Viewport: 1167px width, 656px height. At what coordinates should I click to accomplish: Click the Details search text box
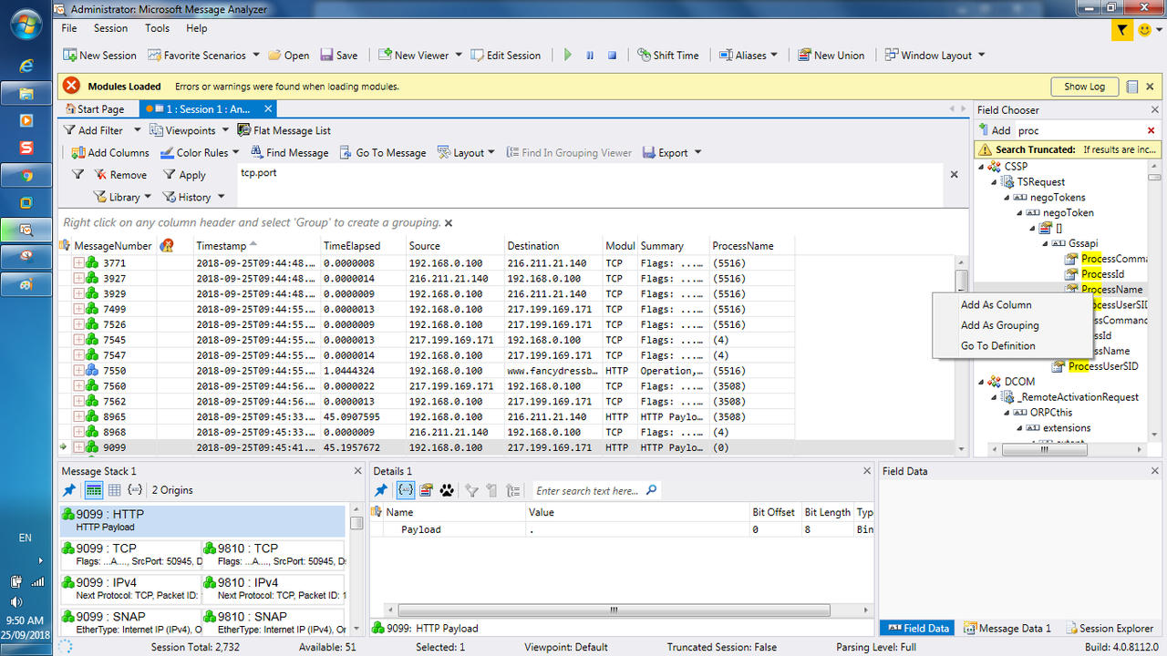click(x=588, y=490)
